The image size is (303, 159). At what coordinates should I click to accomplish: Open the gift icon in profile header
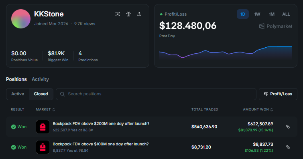[x=128, y=14]
